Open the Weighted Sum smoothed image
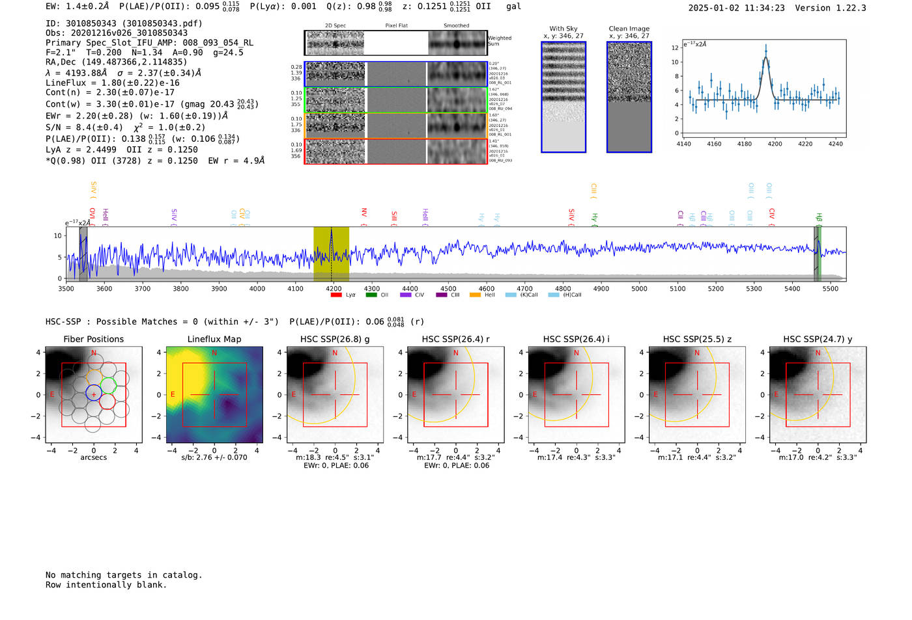 [457, 43]
